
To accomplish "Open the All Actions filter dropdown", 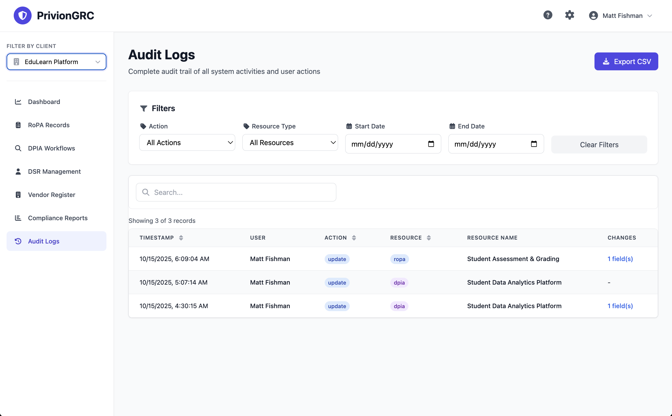I will (187, 143).
